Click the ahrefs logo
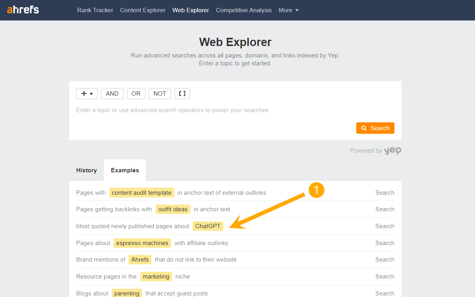 click(22, 10)
